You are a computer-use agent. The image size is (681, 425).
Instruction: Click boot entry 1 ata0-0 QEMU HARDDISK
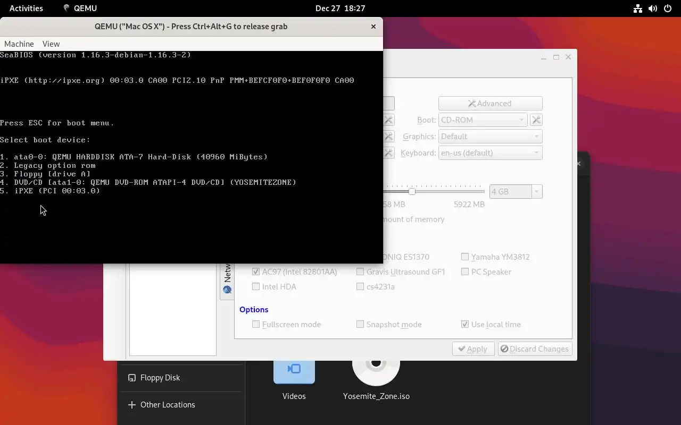[x=134, y=157]
